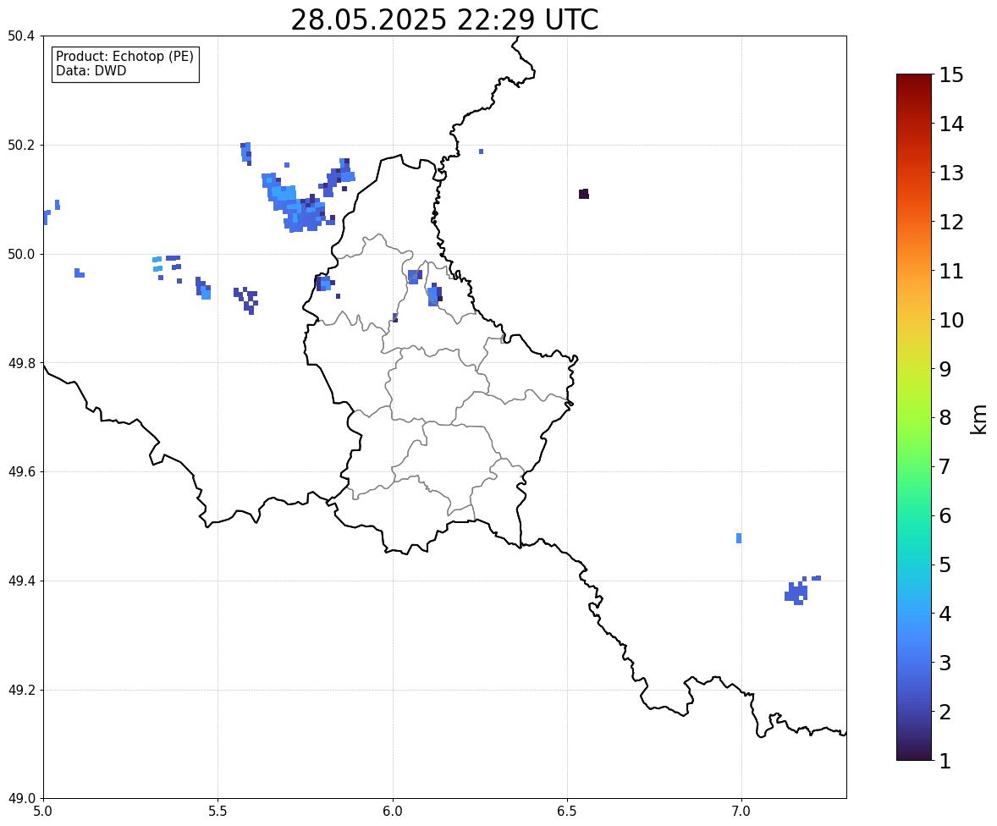Click the colorbar label '10'
Screen dimensions: 997x826
(x=951, y=320)
